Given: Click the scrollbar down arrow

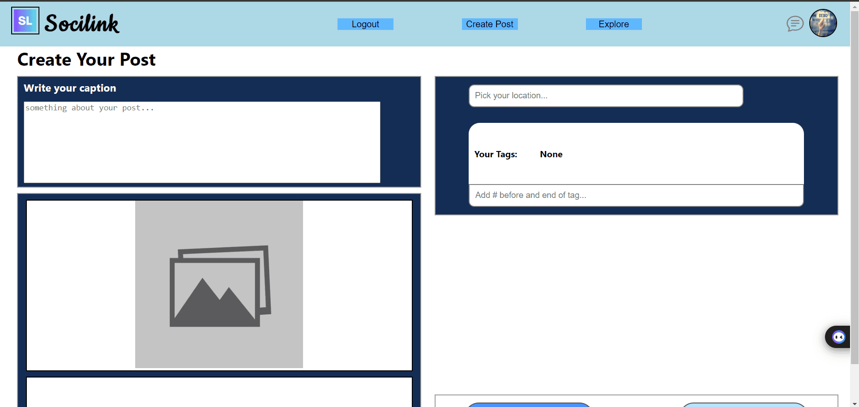Looking at the screenshot, I should click(x=855, y=403).
